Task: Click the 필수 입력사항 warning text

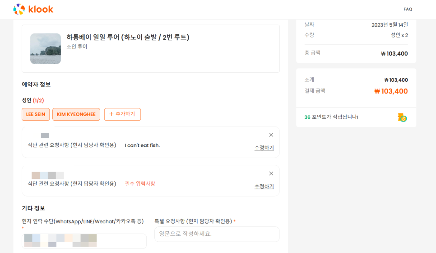Action: point(140,184)
